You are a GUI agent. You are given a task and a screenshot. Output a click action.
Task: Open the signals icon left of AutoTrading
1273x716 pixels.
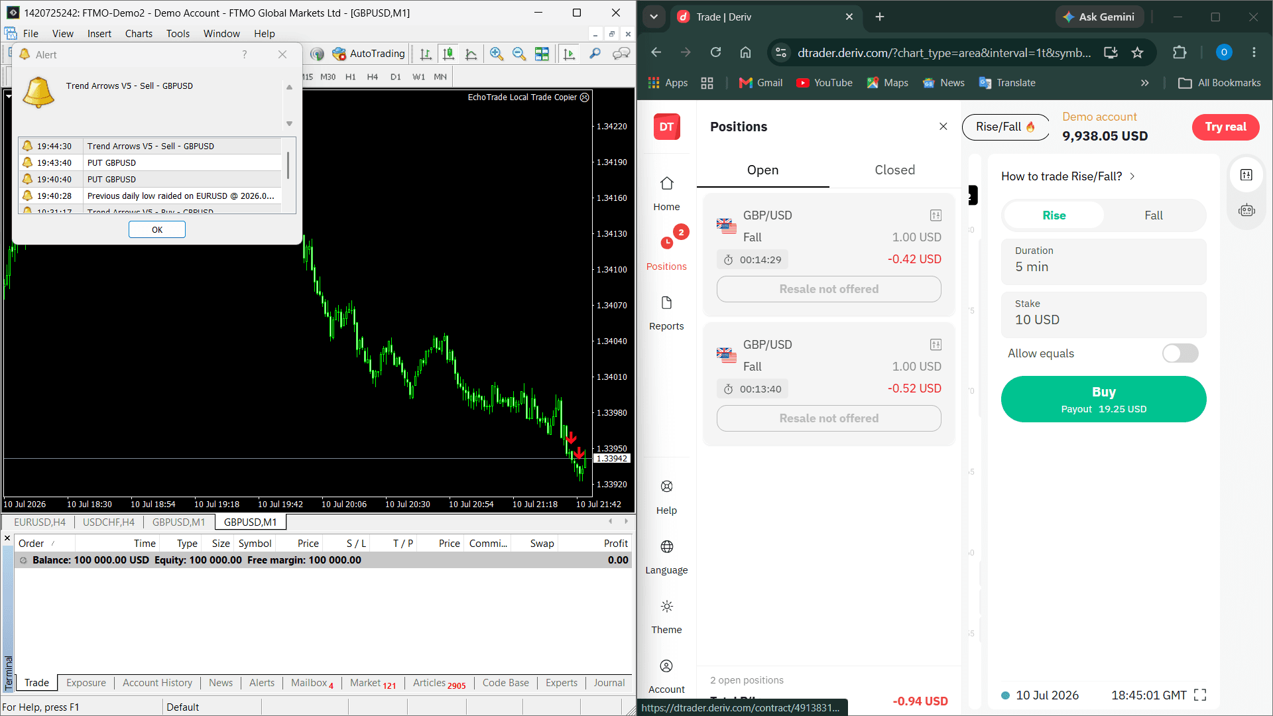tap(317, 54)
